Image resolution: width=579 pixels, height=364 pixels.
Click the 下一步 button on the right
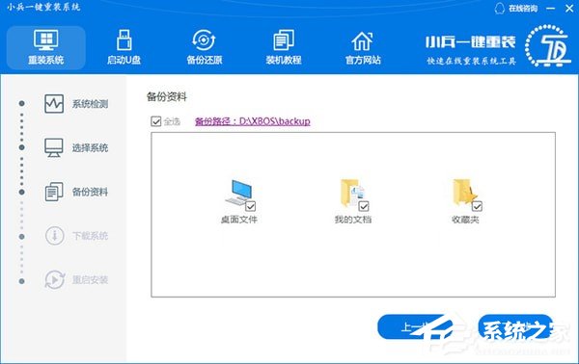(x=515, y=327)
